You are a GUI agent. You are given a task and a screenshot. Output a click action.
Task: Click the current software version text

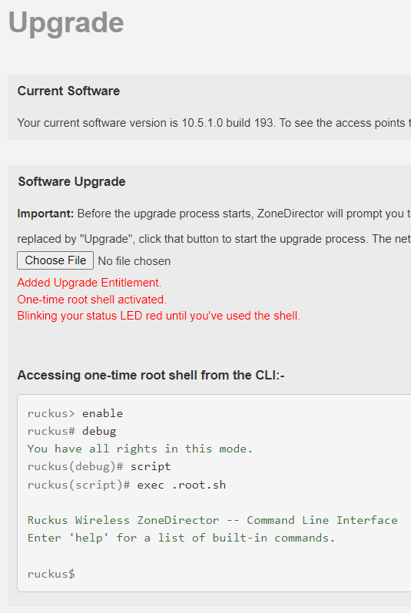tap(214, 123)
